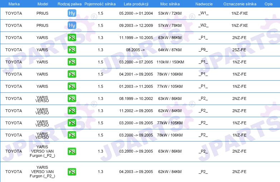Click petrol icon in Yaris Verso 77kW row
280x182 pixels.
[x=72, y=123]
